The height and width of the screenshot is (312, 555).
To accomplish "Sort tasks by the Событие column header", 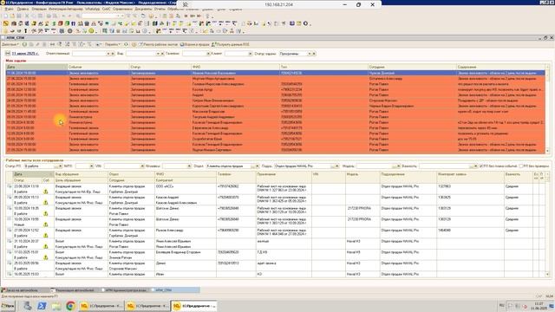I will [98, 67].
